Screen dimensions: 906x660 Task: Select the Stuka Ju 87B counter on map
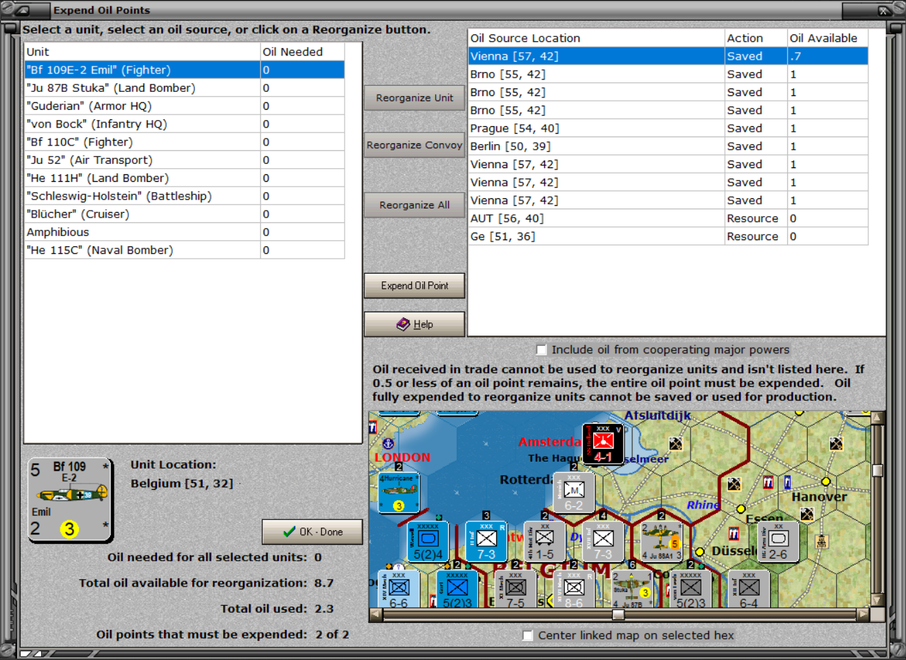coord(632,589)
